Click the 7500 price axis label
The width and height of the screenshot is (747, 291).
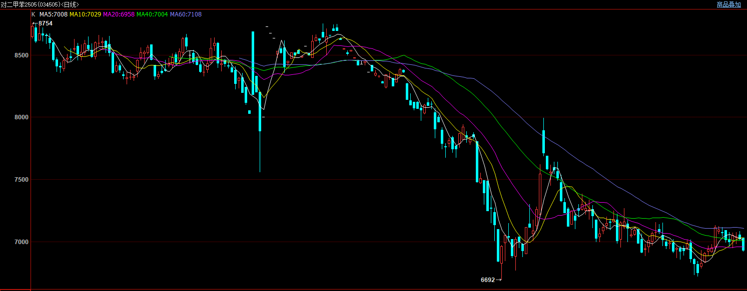[x=21, y=180]
